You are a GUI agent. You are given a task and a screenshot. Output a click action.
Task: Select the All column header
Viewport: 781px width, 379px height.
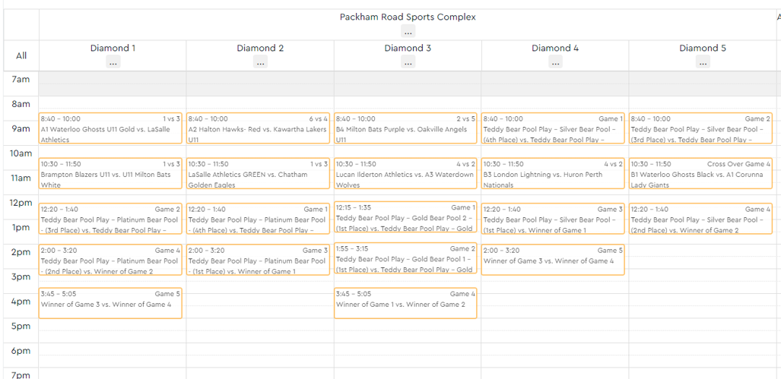(21, 55)
